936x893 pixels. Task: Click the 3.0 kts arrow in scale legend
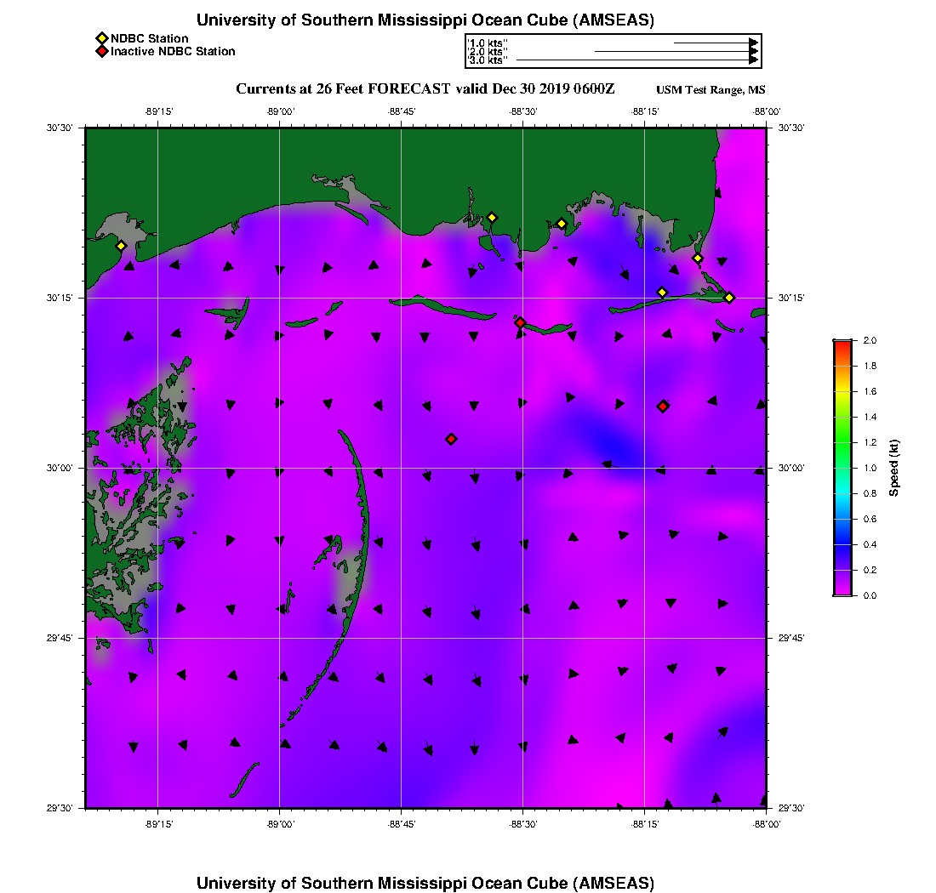pyautogui.click(x=636, y=60)
